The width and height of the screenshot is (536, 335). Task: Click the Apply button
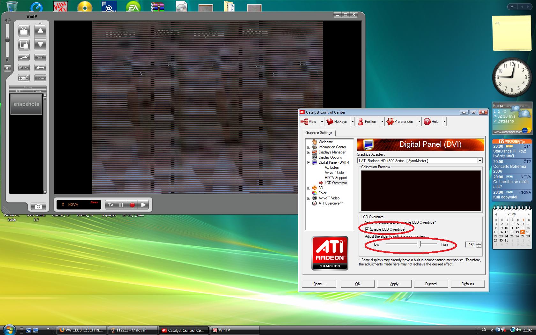(394, 284)
